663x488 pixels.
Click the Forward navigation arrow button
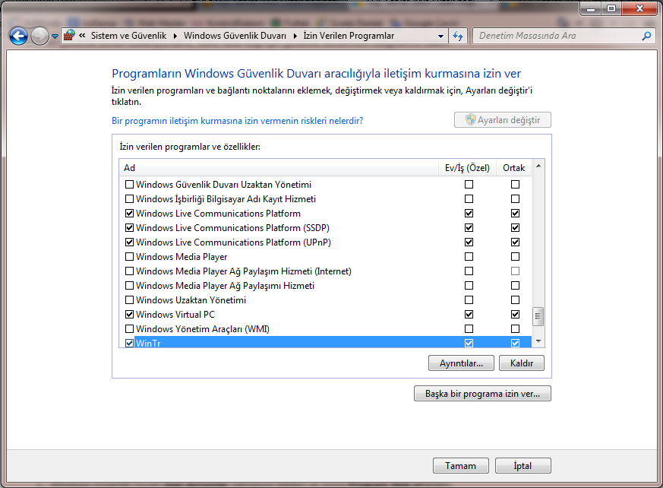click(39, 36)
